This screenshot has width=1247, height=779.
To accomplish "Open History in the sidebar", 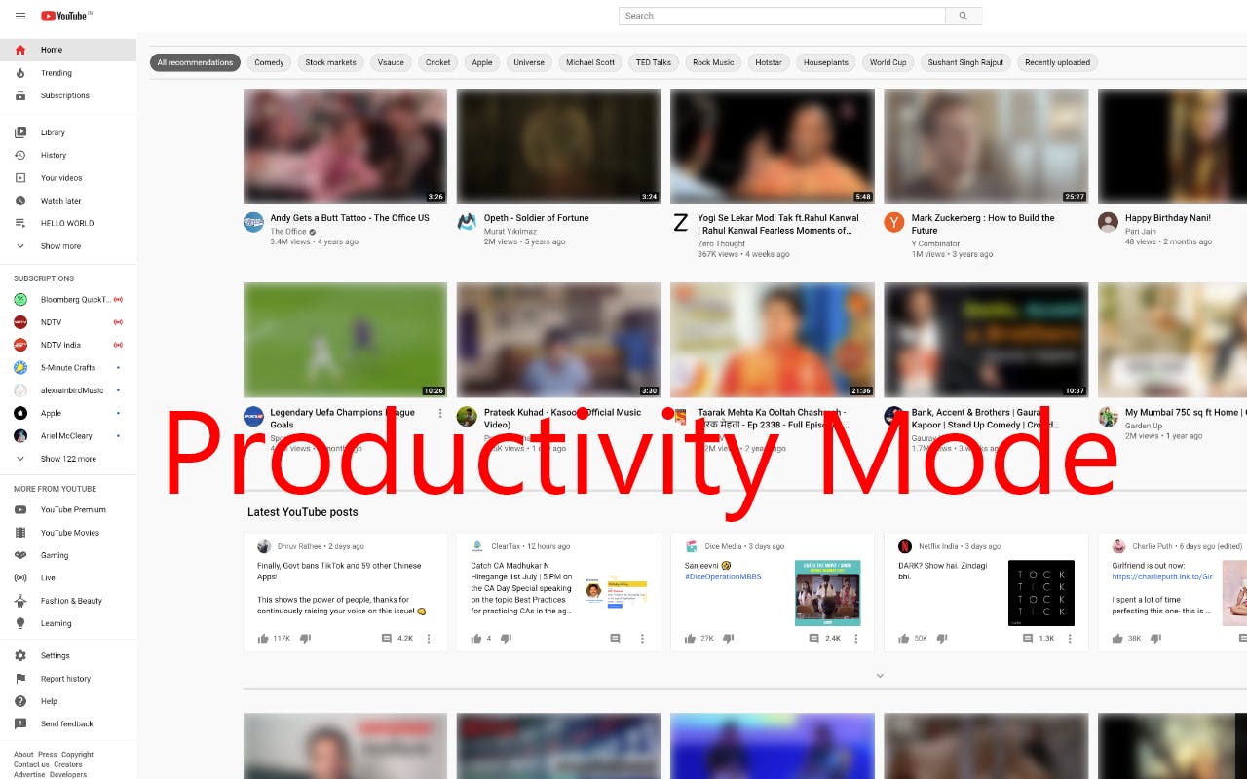I will pyautogui.click(x=54, y=155).
